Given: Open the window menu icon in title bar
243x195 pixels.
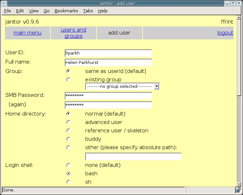Looking at the screenshot, I should (4, 3).
